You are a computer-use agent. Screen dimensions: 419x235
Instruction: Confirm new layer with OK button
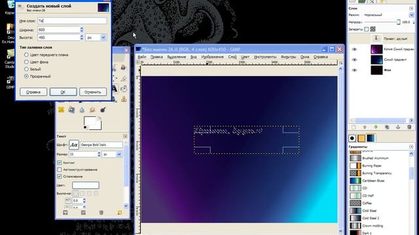[x=63, y=92]
